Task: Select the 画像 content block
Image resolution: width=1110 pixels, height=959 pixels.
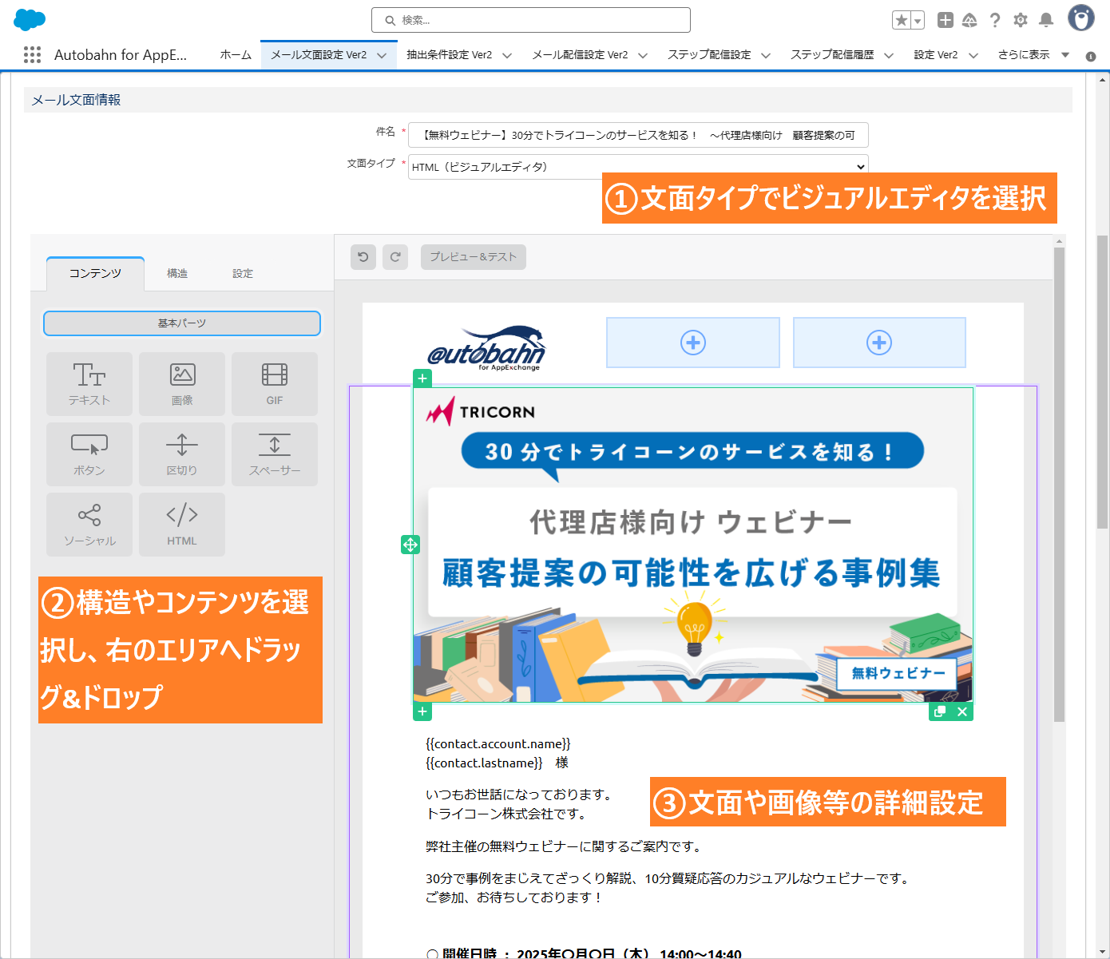Action: [182, 384]
